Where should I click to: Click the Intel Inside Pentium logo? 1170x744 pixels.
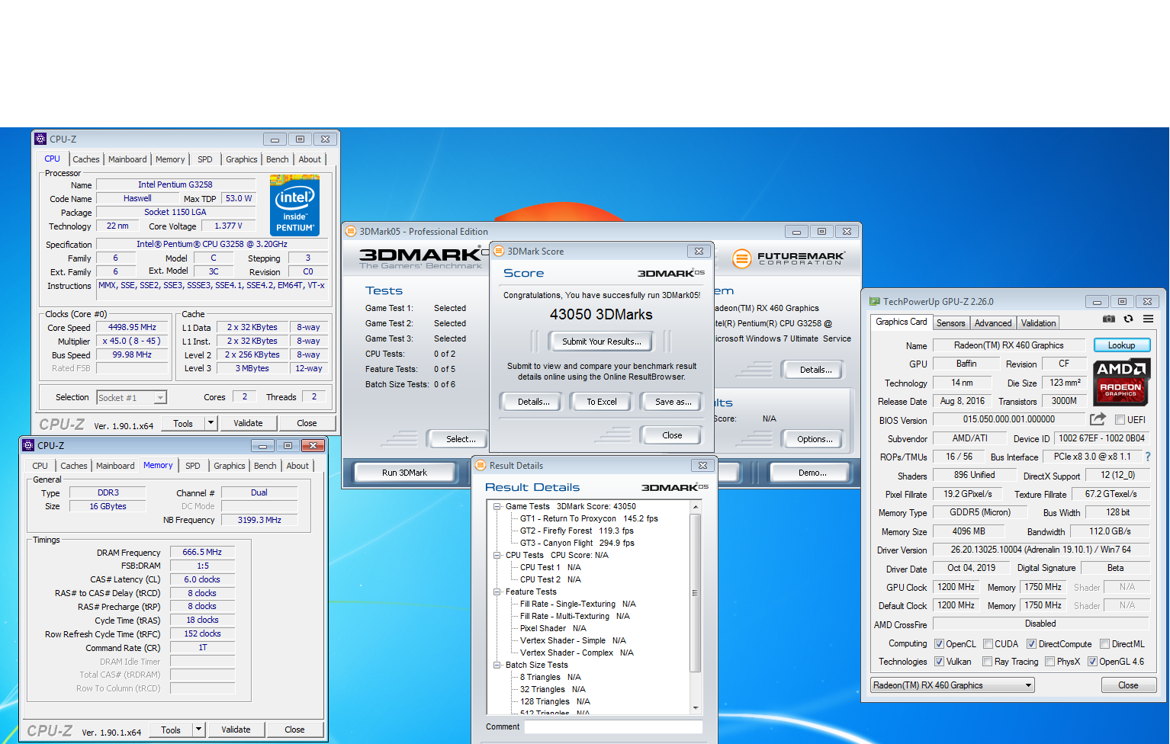point(294,205)
